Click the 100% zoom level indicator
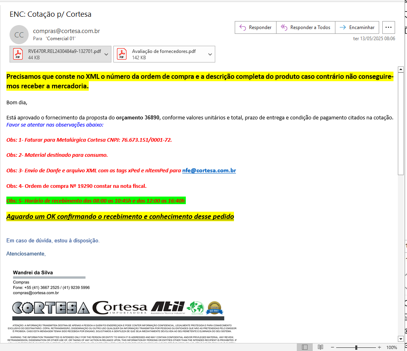 (x=392, y=347)
